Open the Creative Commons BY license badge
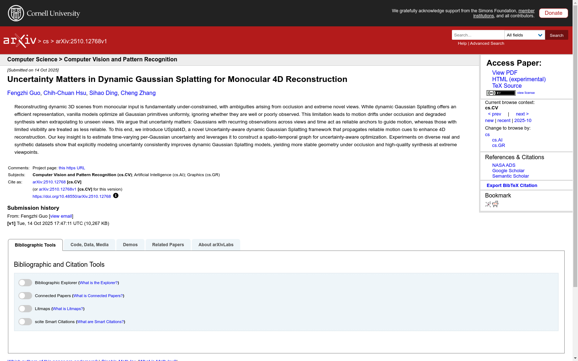This screenshot has width=578, height=361. pyautogui.click(x=501, y=93)
